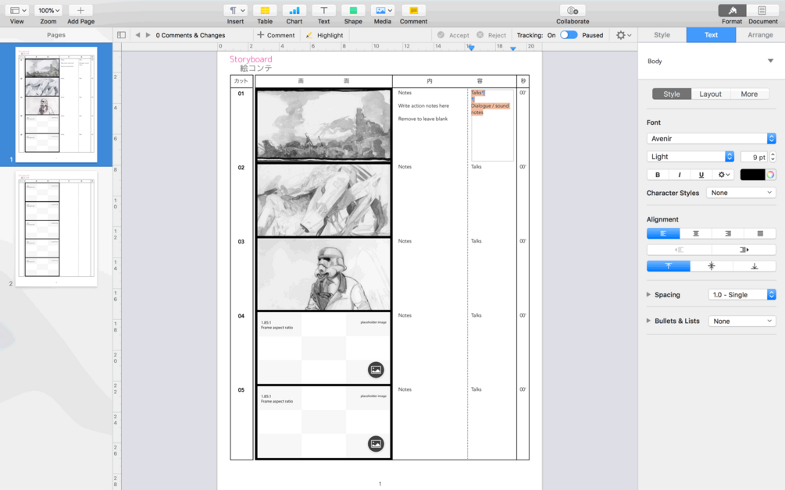The height and width of the screenshot is (490, 785).
Task: Open the Body paragraph style dropdown
Action: (x=710, y=61)
